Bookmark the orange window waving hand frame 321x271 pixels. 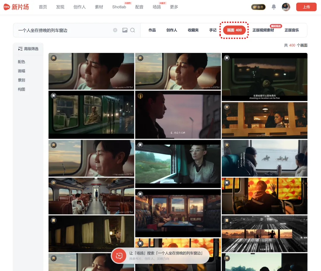pyautogui.click(x=227, y=183)
